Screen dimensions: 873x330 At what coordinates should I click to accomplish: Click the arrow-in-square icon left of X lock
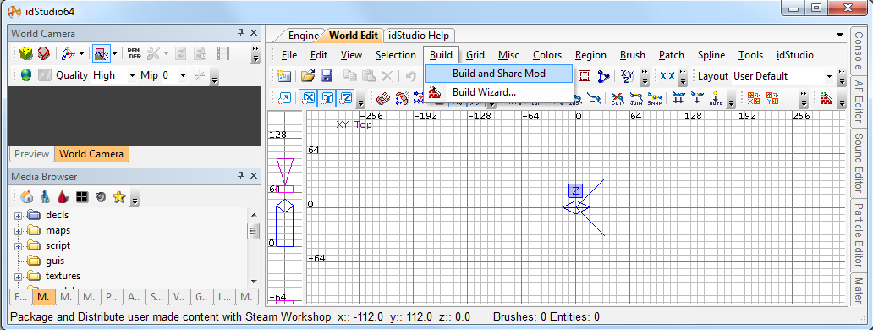(x=284, y=98)
